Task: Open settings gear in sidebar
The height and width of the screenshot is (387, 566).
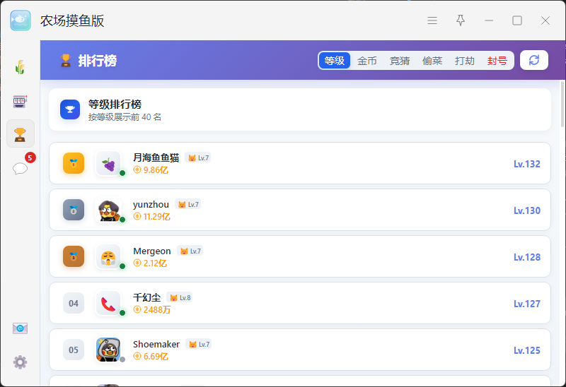Action: click(21, 362)
